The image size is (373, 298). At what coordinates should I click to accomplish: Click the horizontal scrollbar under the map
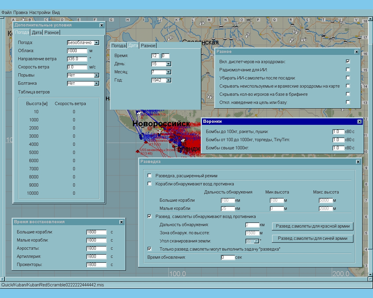tap(186, 279)
